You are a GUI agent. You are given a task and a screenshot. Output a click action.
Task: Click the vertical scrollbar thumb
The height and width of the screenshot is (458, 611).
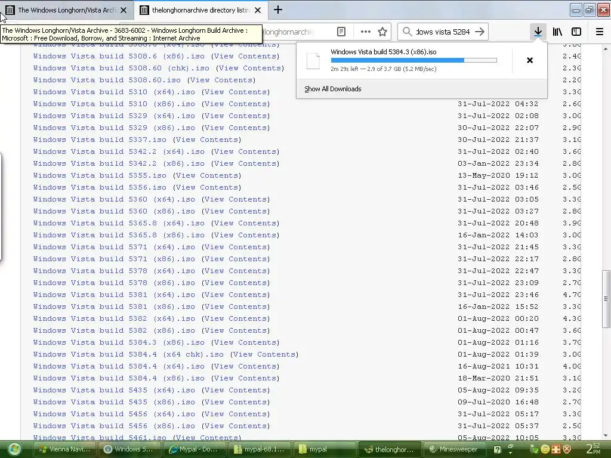(x=606, y=299)
